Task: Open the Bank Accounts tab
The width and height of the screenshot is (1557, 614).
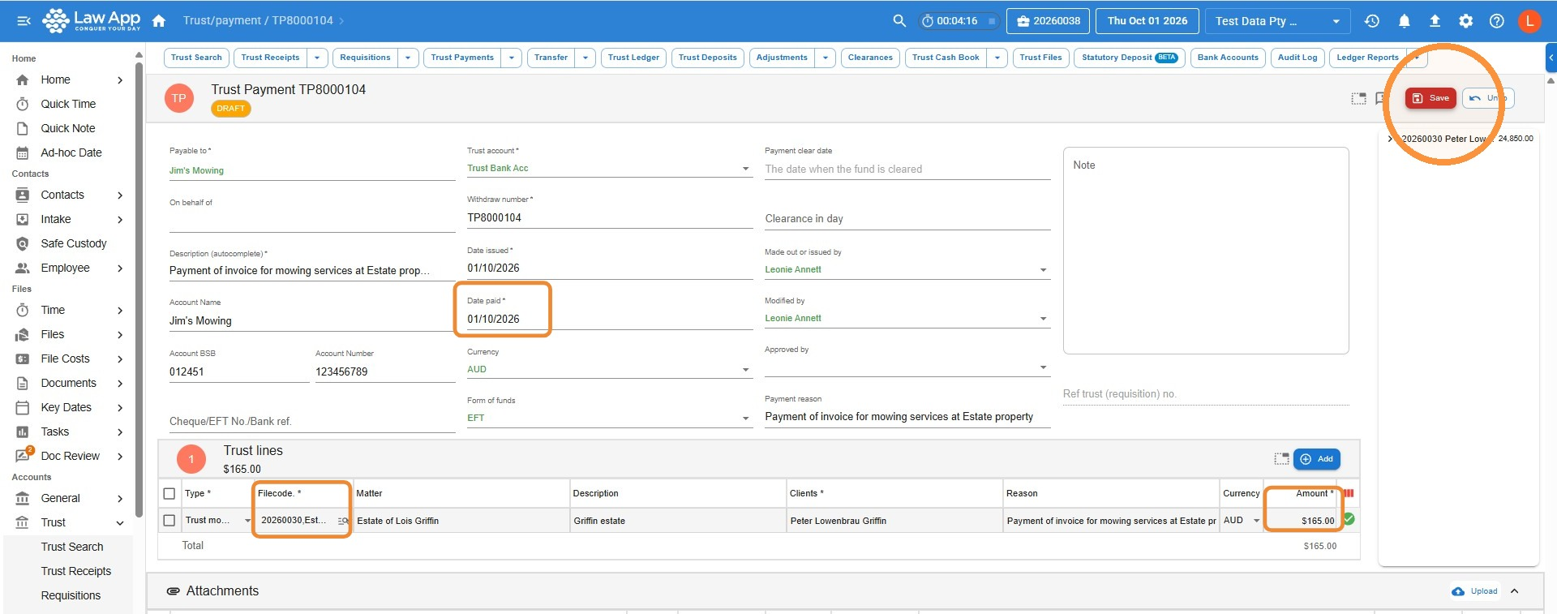Action: (1228, 58)
